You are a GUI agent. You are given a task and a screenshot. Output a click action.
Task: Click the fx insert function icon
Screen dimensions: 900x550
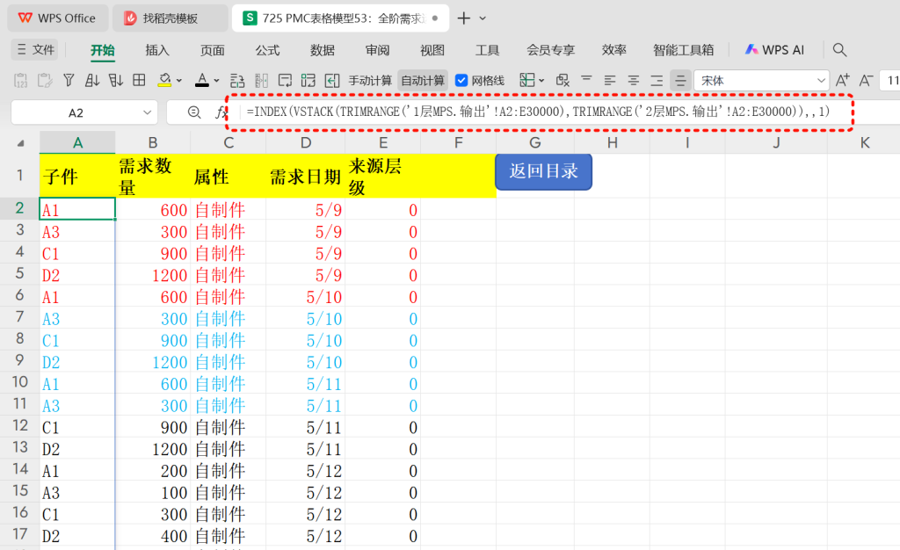(x=221, y=112)
